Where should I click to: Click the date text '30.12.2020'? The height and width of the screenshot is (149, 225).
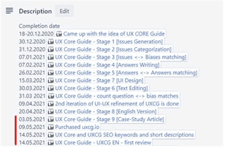[x=32, y=42]
